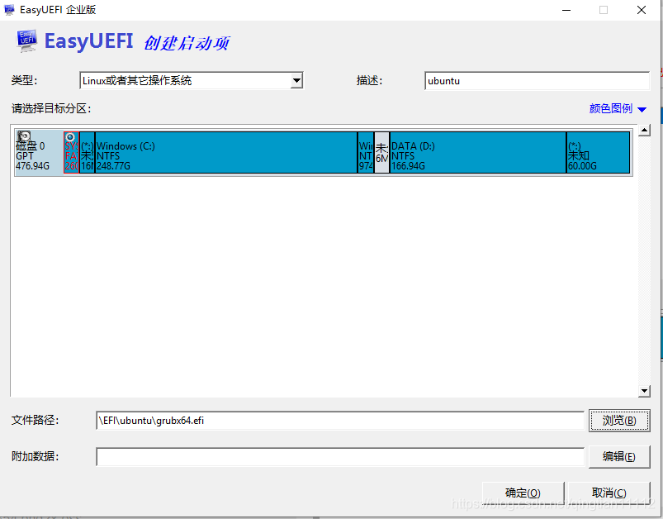This screenshot has height=519, width=663.
Task: Click the partition list scroll down arrow
Action: tap(644, 391)
